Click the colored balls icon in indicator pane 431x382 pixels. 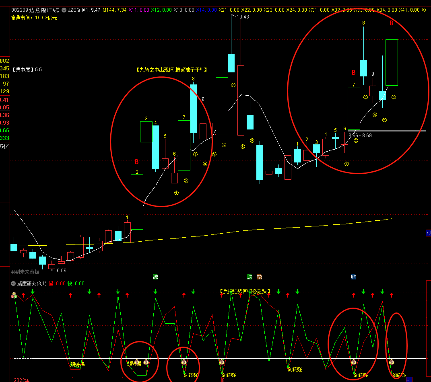click(x=14, y=295)
